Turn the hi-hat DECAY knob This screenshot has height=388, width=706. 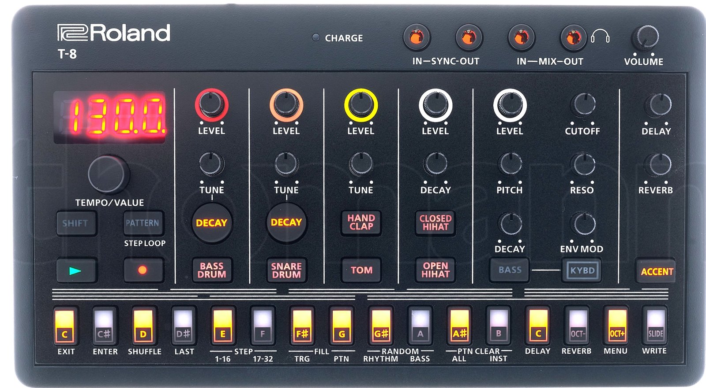tap(436, 164)
